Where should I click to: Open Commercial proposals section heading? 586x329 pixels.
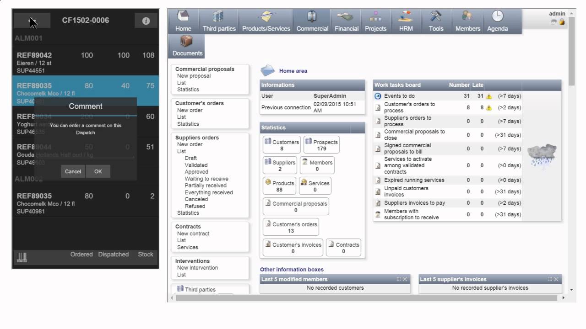coord(205,69)
